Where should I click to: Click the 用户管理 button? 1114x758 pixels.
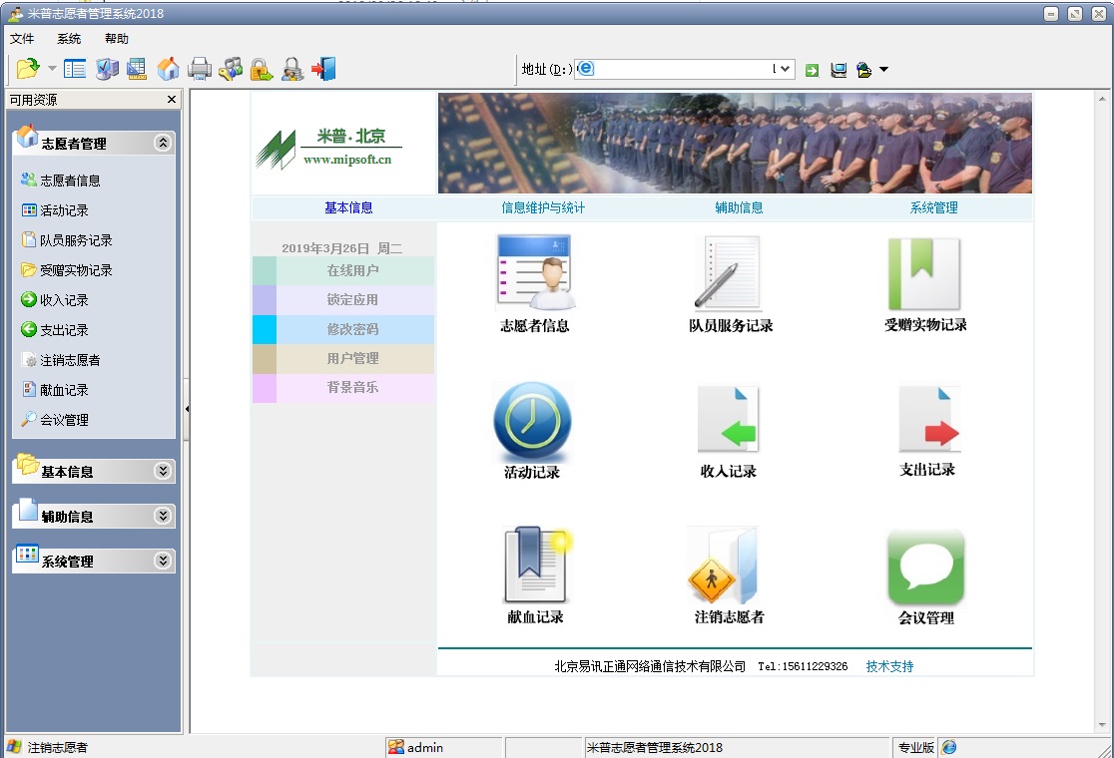pos(343,358)
